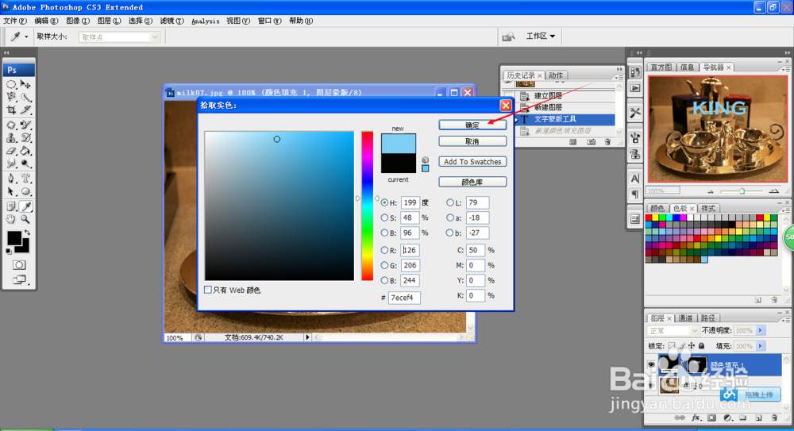Select the Eyedropper tool in toolbox
The image size is (794, 431).
[x=25, y=206]
